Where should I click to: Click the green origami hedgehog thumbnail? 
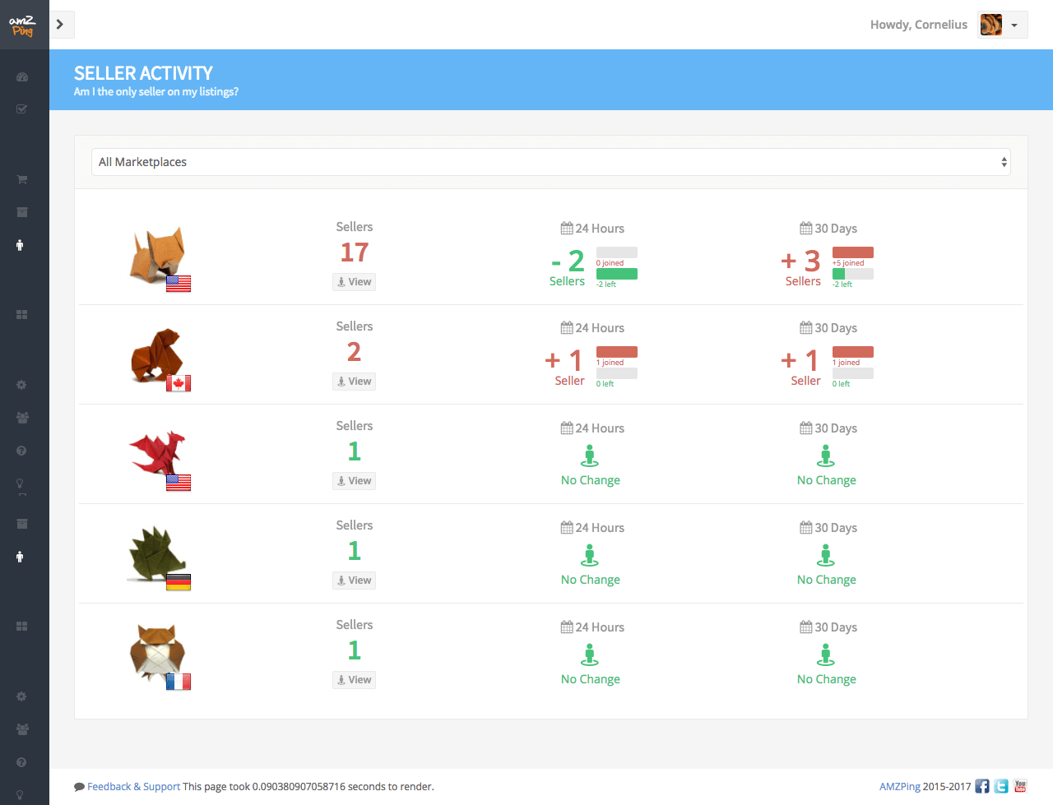pos(158,554)
